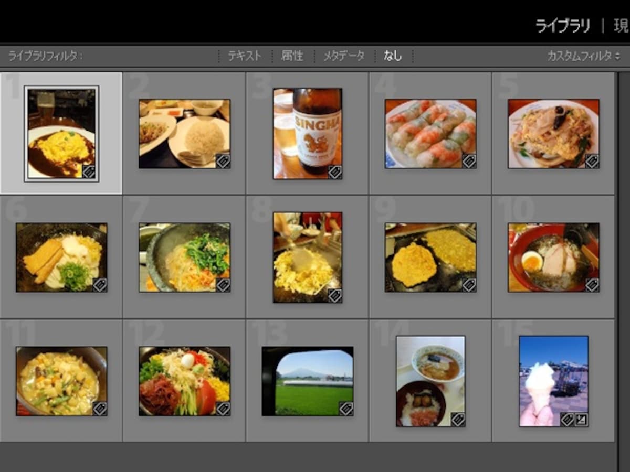Click keyword badge on the omurice curry photo
630x472 pixels.
89,171
